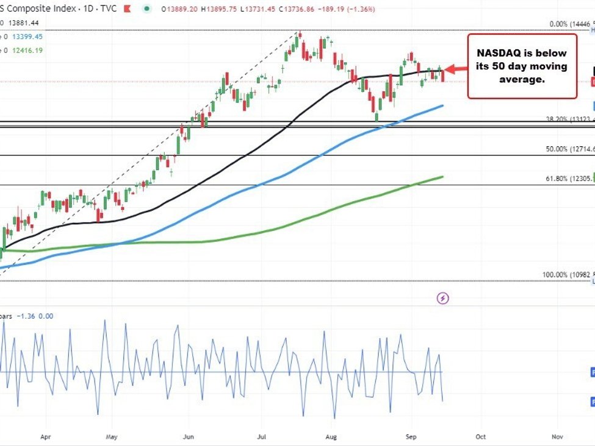Click the -1.36 indicator value in lower pane

[x=26, y=316]
